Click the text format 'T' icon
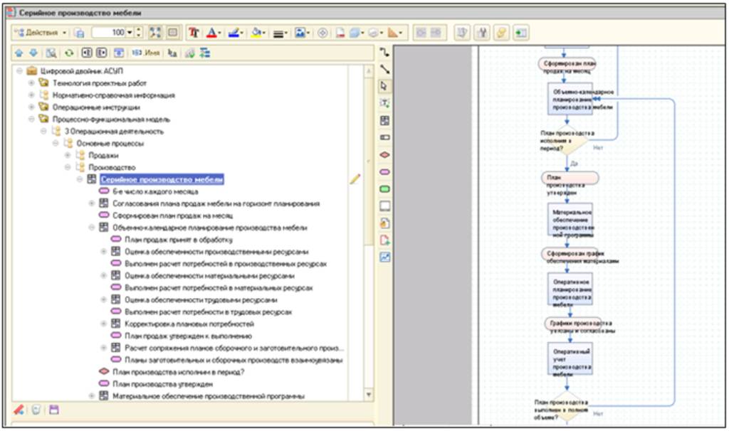This screenshot has width=729, height=431. tap(194, 33)
